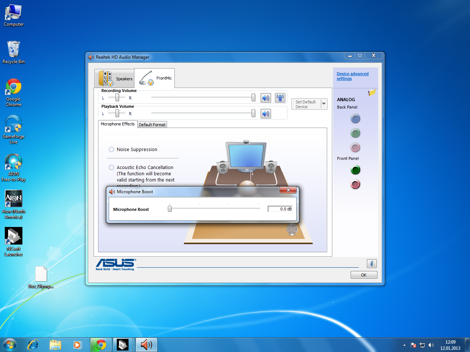This screenshot has width=470, height=352.
Task: Select the Microphone Effects tab
Action: (117, 124)
